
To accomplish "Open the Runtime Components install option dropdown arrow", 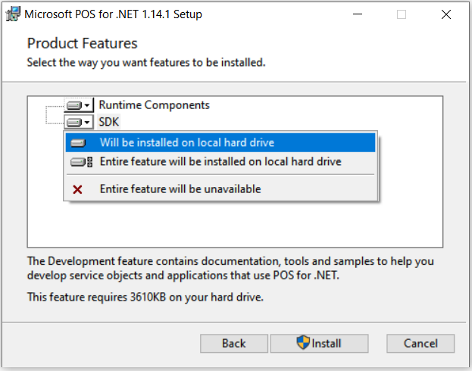I will [x=88, y=105].
